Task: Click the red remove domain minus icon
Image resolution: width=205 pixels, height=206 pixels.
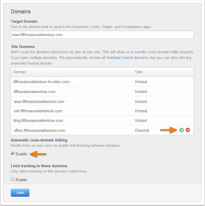Action: point(188,130)
